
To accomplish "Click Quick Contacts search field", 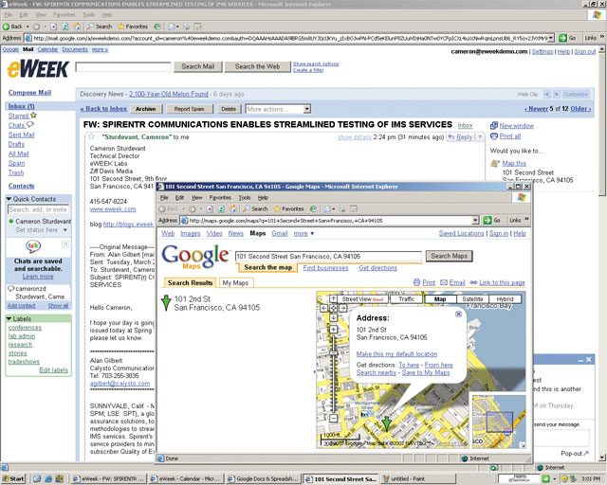I will pyautogui.click(x=38, y=209).
